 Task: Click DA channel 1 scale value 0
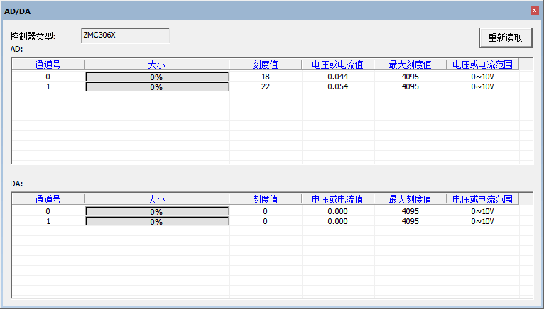[x=266, y=221]
